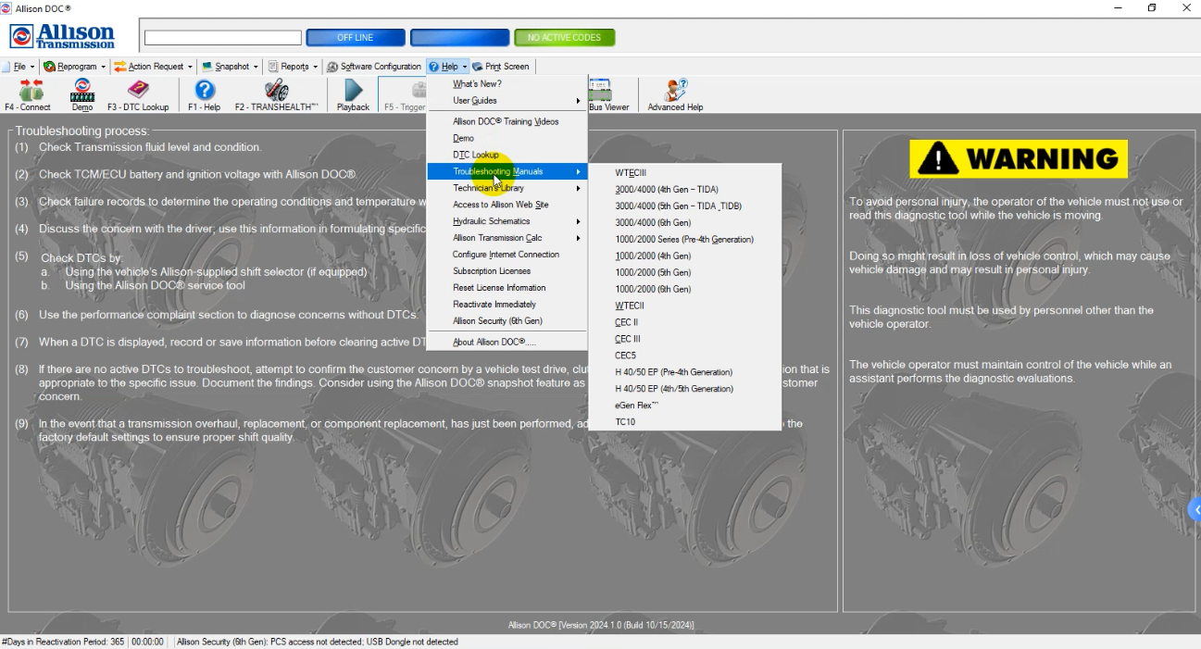The image size is (1201, 649).
Task: Open the CEC II manual
Action: (x=685, y=322)
